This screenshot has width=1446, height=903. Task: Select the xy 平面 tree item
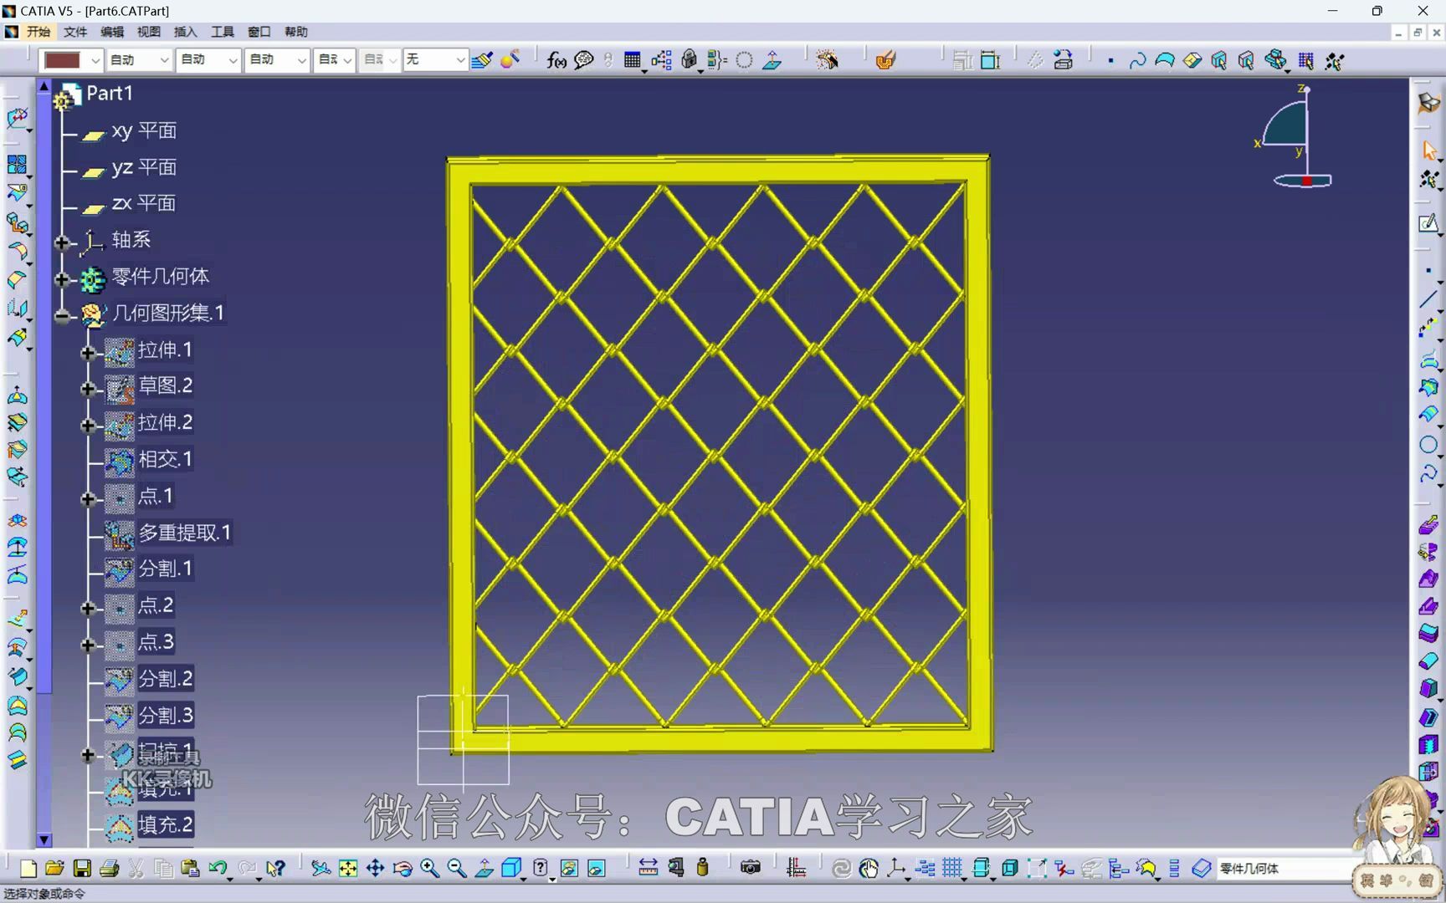[144, 131]
